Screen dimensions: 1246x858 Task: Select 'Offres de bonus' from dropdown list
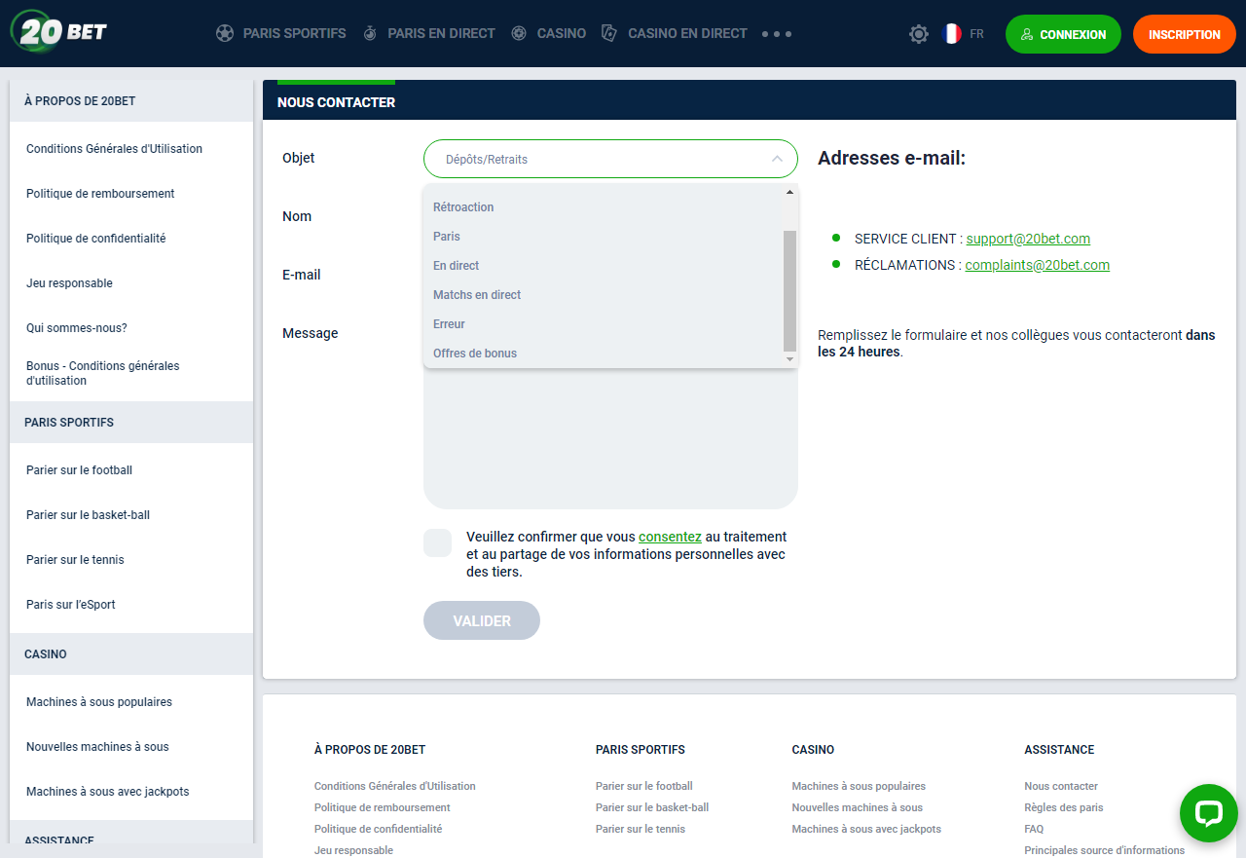(475, 354)
